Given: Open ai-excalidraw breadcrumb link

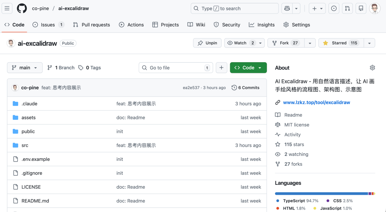Looking at the screenshot, I should click(x=73, y=8).
